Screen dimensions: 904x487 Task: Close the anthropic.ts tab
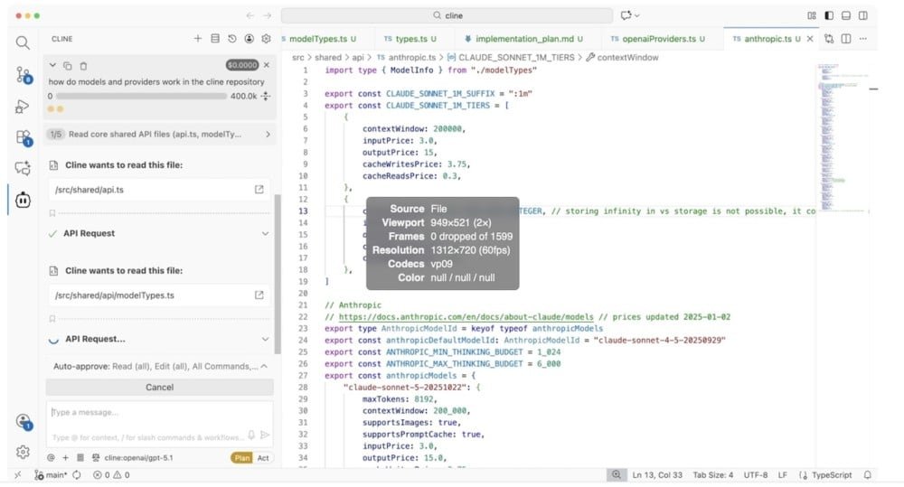pyautogui.click(x=810, y=39)
